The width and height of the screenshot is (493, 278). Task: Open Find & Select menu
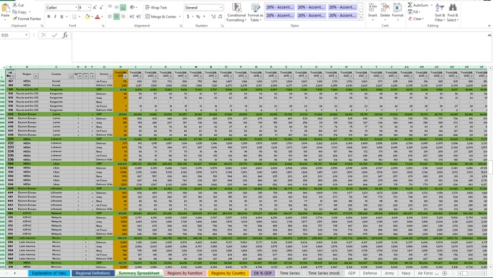[453, 13]
